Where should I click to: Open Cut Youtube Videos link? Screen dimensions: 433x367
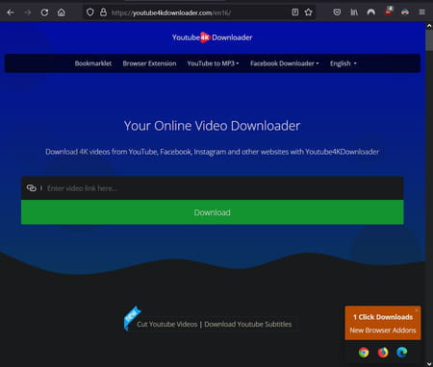167,324
